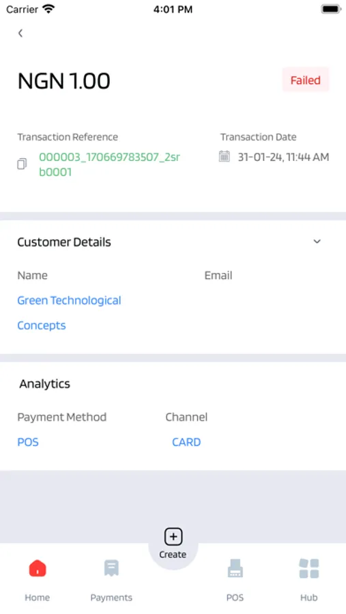Tap the 31-01-24, 11:44 AM date text
This screenshot has height=614, width=346.
(x=283, y=157)
